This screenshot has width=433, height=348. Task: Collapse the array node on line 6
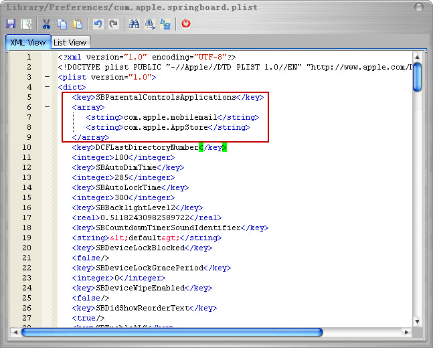[x=48, y=107]
